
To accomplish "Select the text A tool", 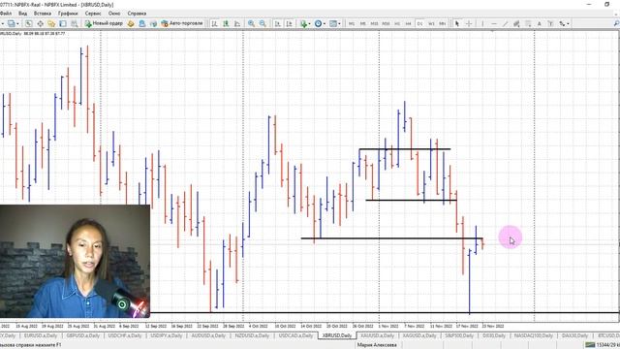I will [x=539, y=23].
